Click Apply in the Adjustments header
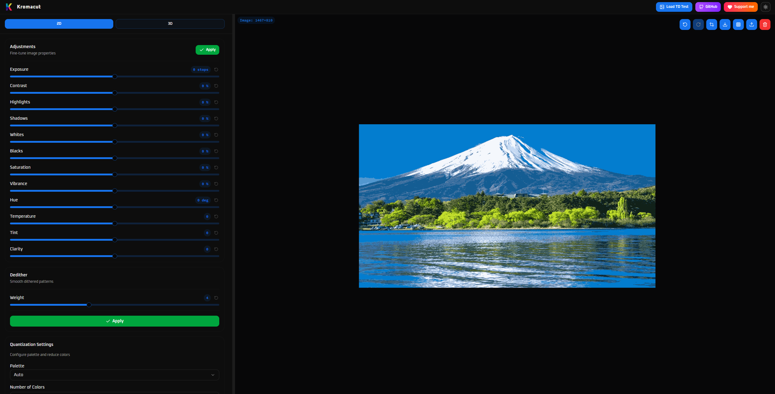 [207, 50]
